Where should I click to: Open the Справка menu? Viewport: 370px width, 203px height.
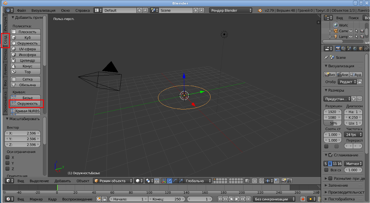point(83,10)
